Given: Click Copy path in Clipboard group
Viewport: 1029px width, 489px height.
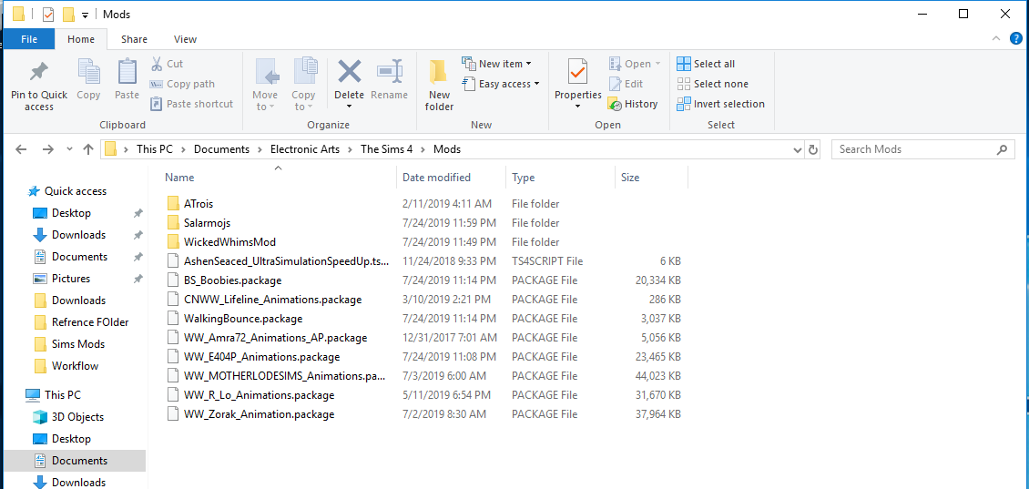Looking at the screenshot, I should click(x=182, y=84).
